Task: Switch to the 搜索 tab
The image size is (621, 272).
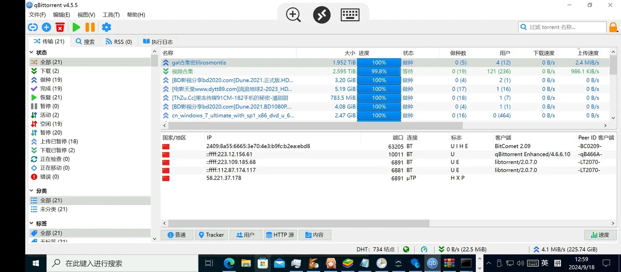Action: coord(85,42)
